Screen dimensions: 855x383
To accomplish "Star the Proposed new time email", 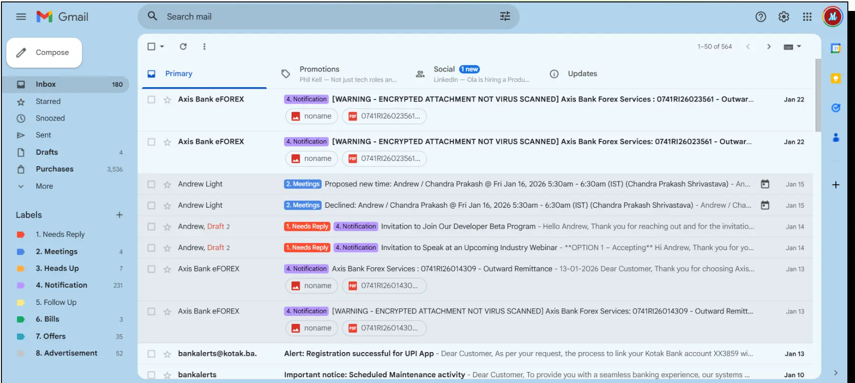I will tap(167, 184).
